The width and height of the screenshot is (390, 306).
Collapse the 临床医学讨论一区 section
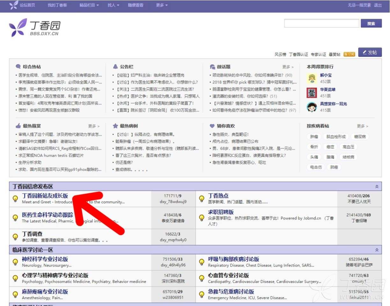coord(377,250)
